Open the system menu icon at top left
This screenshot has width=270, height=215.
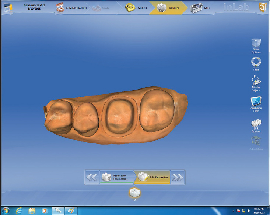click(7, 8)
